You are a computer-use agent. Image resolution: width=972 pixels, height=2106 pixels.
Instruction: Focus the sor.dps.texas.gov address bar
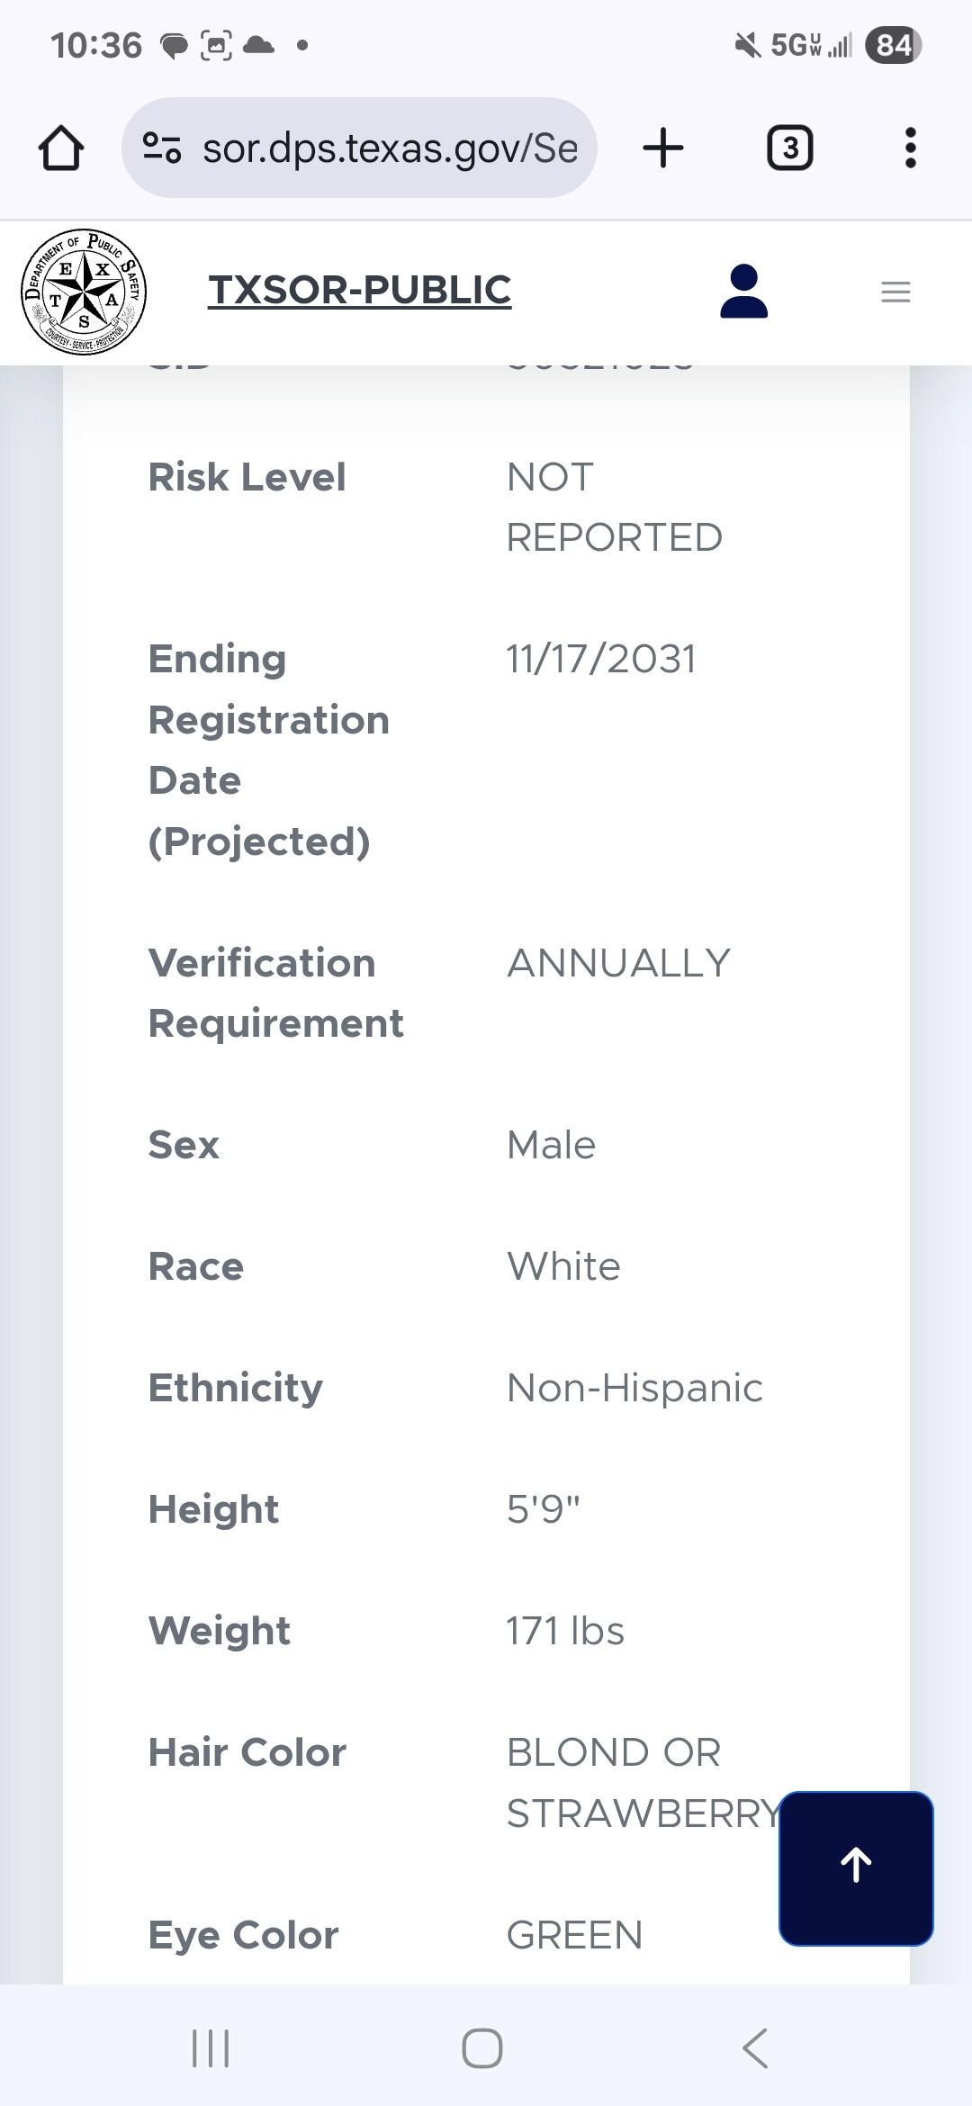[359, 148]
